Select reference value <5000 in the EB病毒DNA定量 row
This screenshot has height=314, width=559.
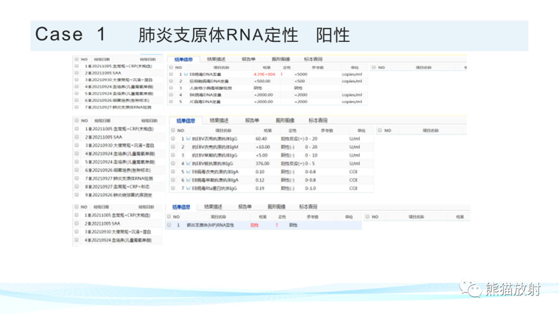pos(301,74)
